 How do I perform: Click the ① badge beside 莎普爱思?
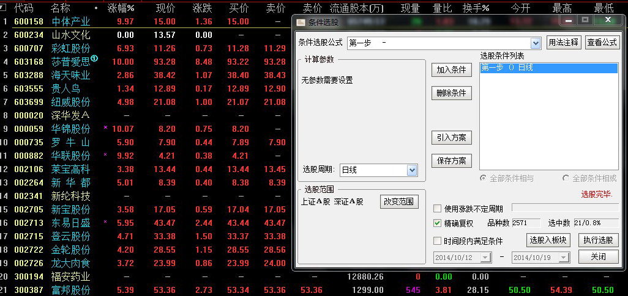tap(94, 59)
